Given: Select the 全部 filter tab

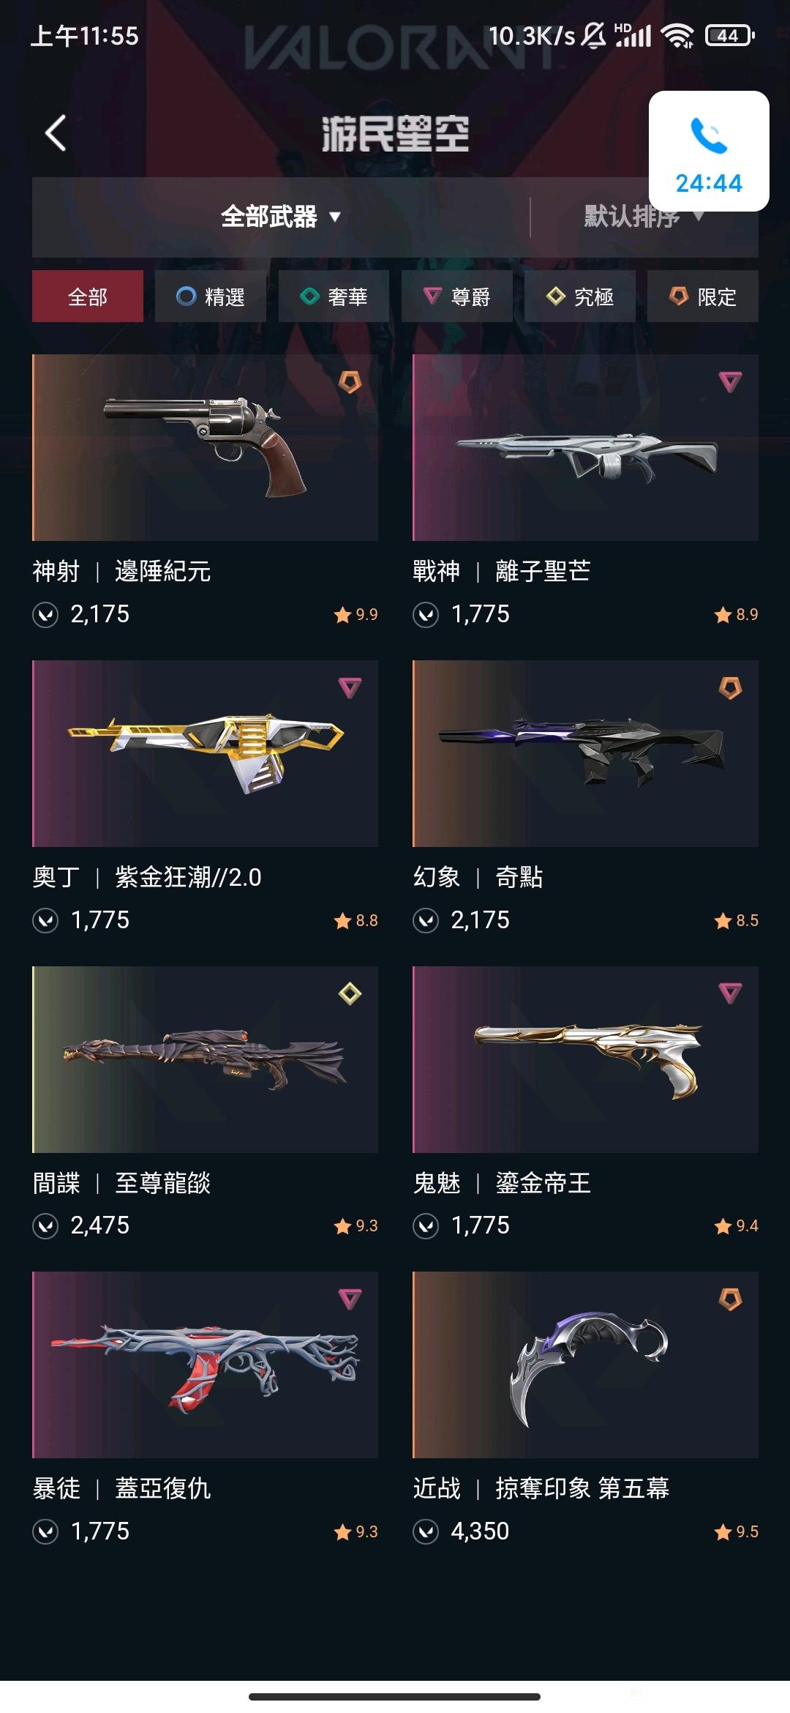Looking at the screenshot, I should [x=88, y=296].
